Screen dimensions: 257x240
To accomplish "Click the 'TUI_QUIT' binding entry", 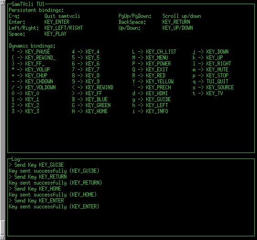I will pyautogui.click(x=217, y=82).
